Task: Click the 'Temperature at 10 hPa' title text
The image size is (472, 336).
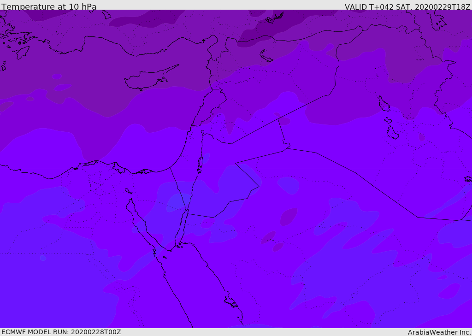Action: [x=49, y=6]
